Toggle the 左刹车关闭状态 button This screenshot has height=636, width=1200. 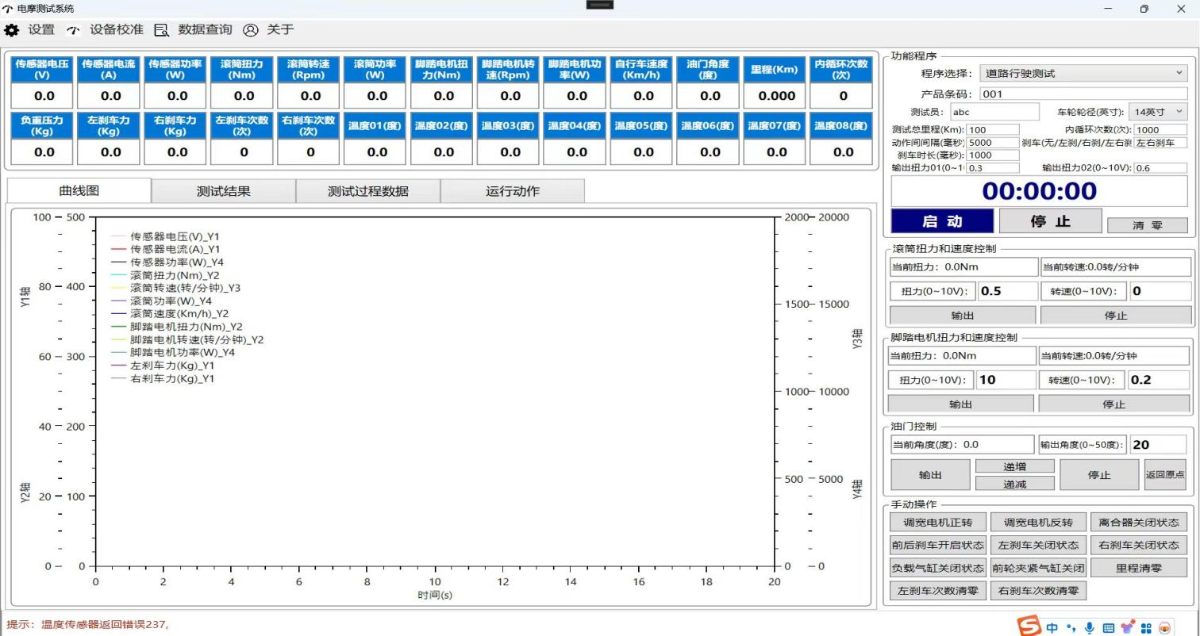[1037, 545]
